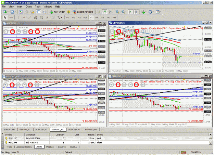Expand the periods dropdown arrow

click(153, 12)
